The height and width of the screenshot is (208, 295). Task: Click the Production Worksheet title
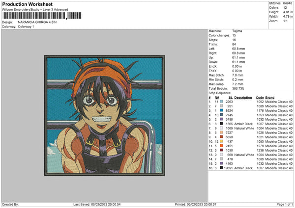27,4
